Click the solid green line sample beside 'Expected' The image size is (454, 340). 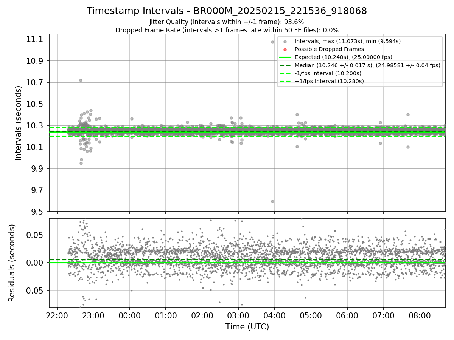click(x=285, y=57)
